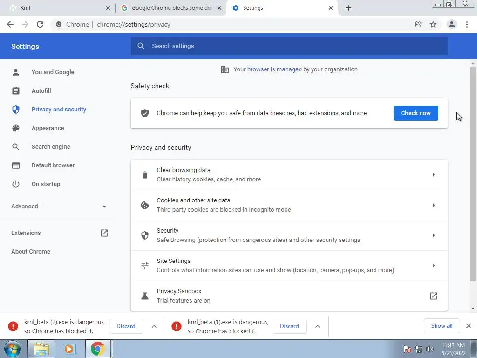Image resolution: width=477 pixels, height=358 pixels.
Task: Click the shield check icon in Safety check card
Action: [145, 113]
